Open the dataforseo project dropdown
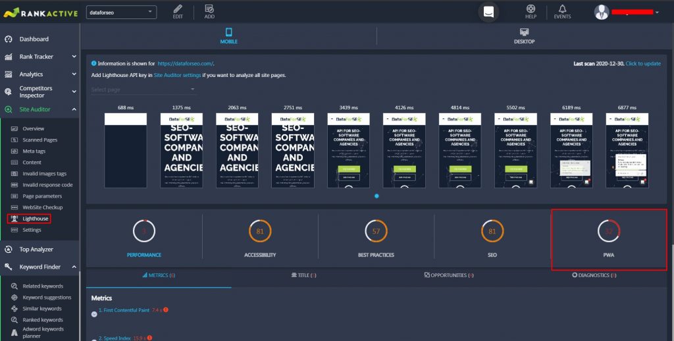The image size is (674, 341). tap(121, 13)
